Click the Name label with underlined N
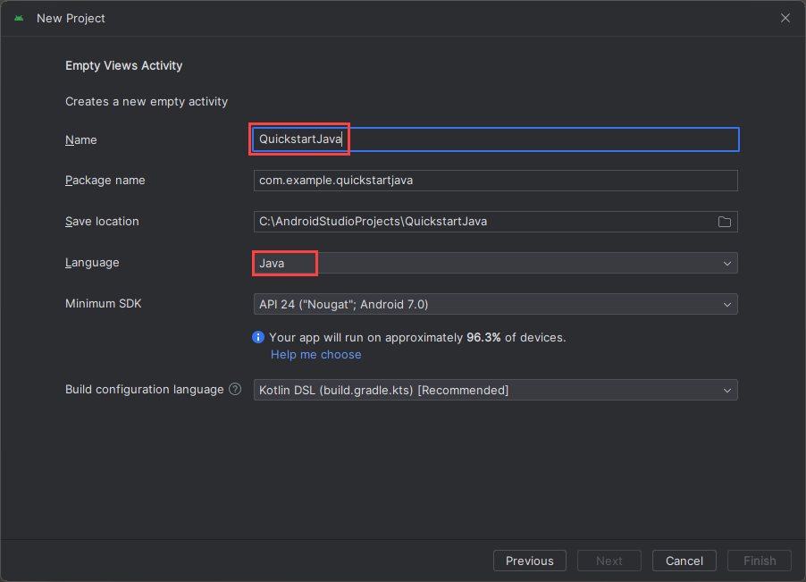 click(80, 139)
